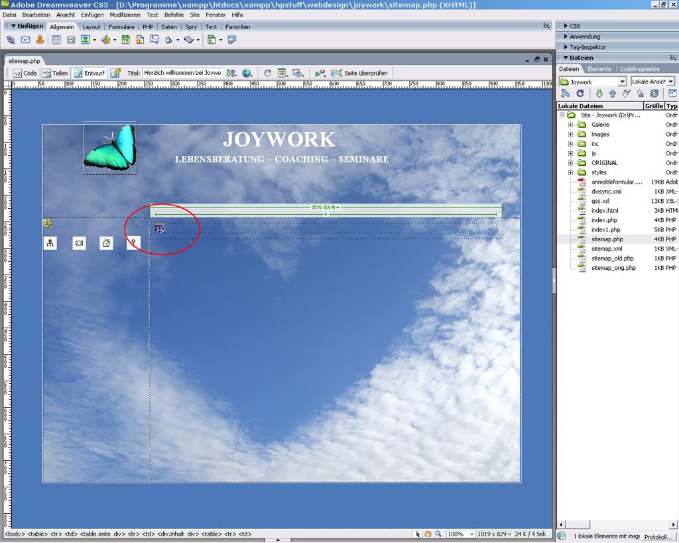
Task: Click the Insert Table icon
Action: [56, 40]
